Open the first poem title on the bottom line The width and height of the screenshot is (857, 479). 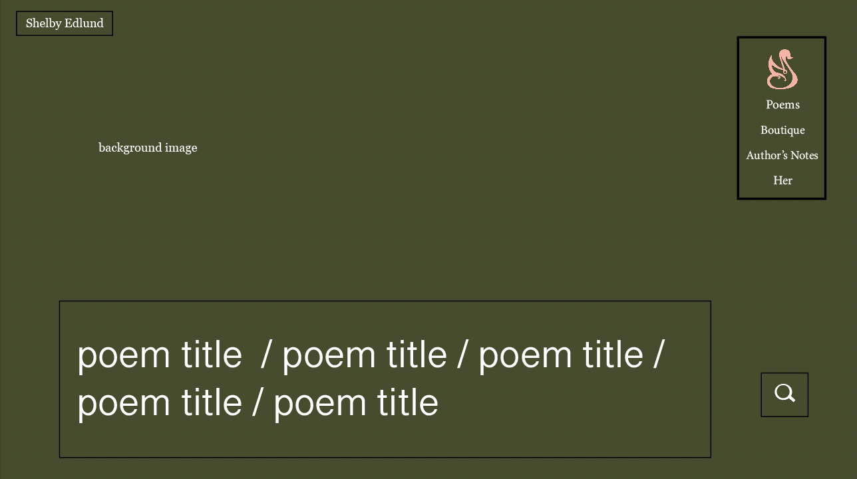pos(160,403)
